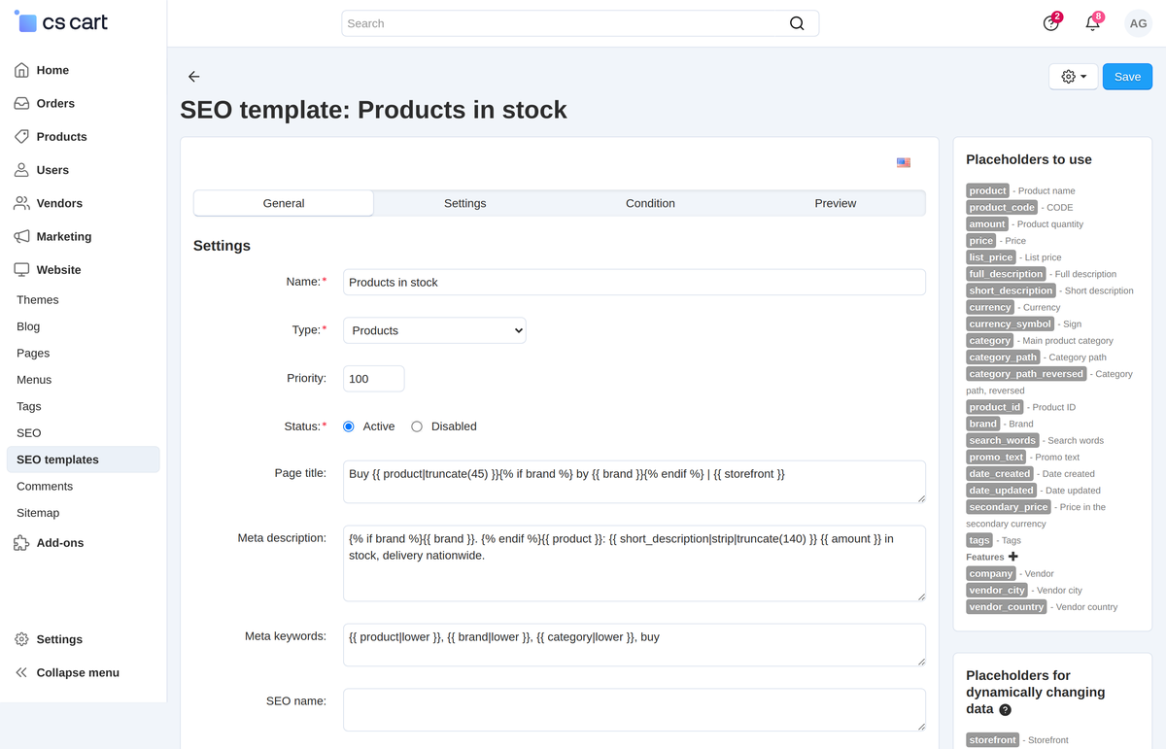Click the Save button
Screen dimensions: 1166x749
(1127, 77)
